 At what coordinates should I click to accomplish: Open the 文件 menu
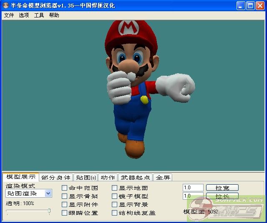click(x=9, y=15)
